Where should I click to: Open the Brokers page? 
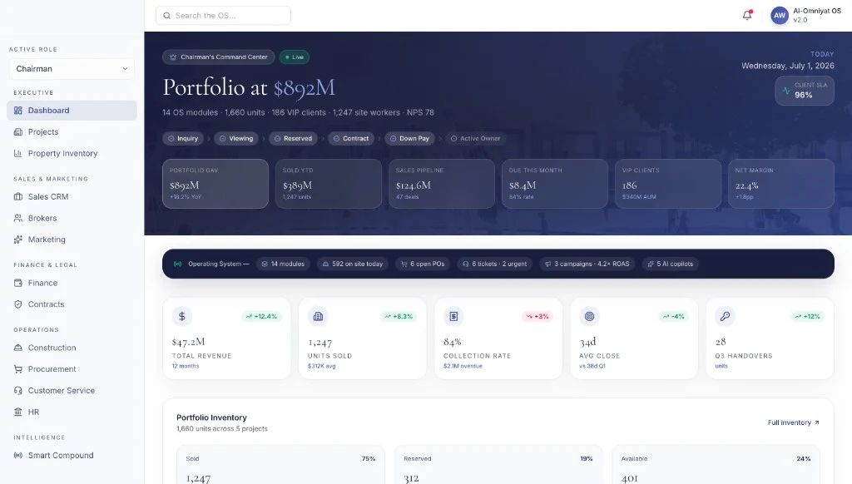pyautogui.click(x=72, y=218)
